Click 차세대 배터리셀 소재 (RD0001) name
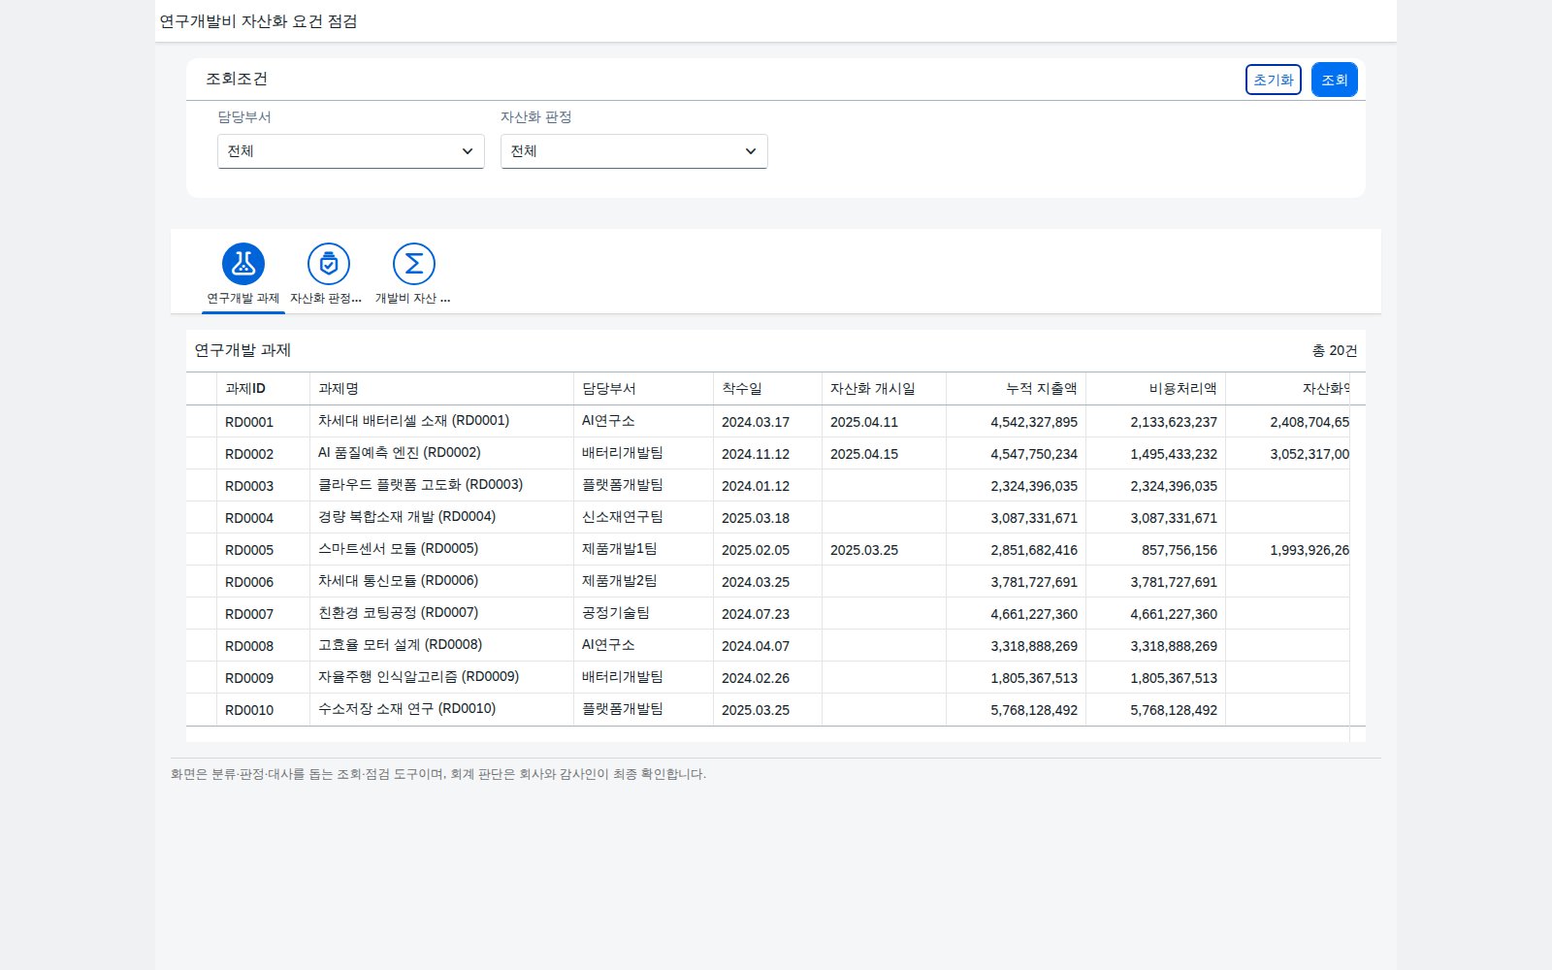Image resolution: width=1552 pixels, height=970 pixels. pos(413,421)
